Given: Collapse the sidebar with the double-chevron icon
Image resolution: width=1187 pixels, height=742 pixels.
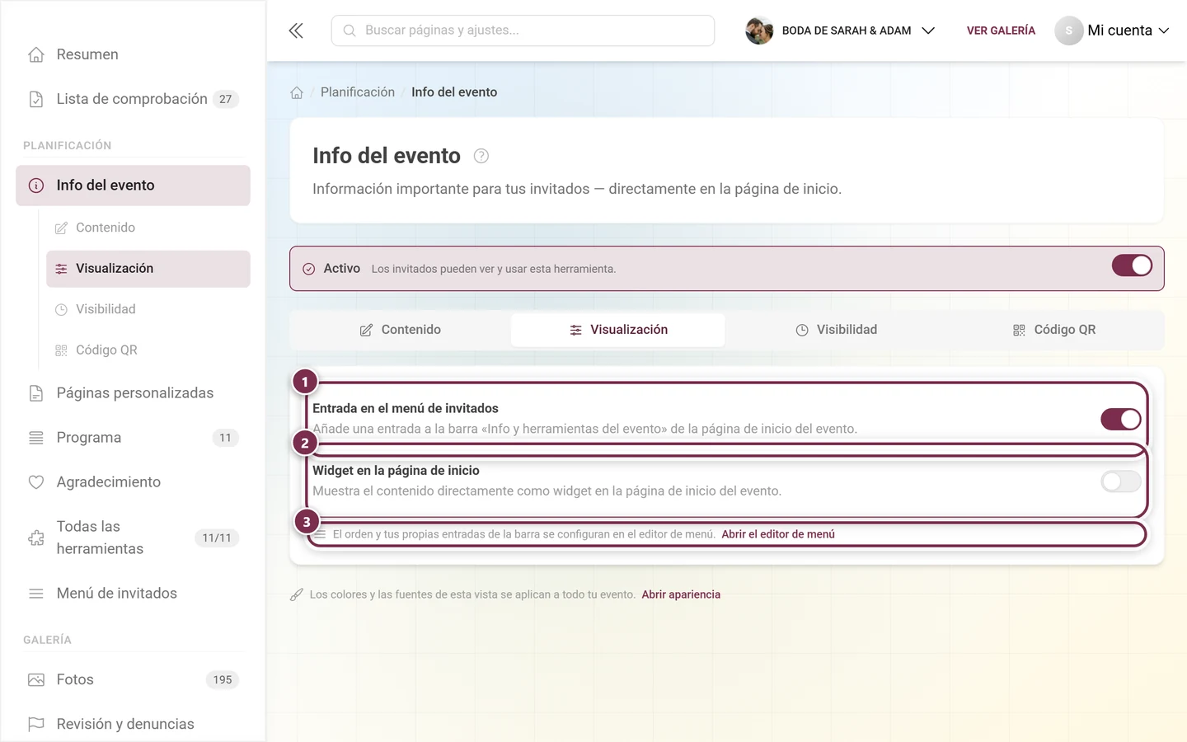Looking at the screenshot, I should pos(296,31).
